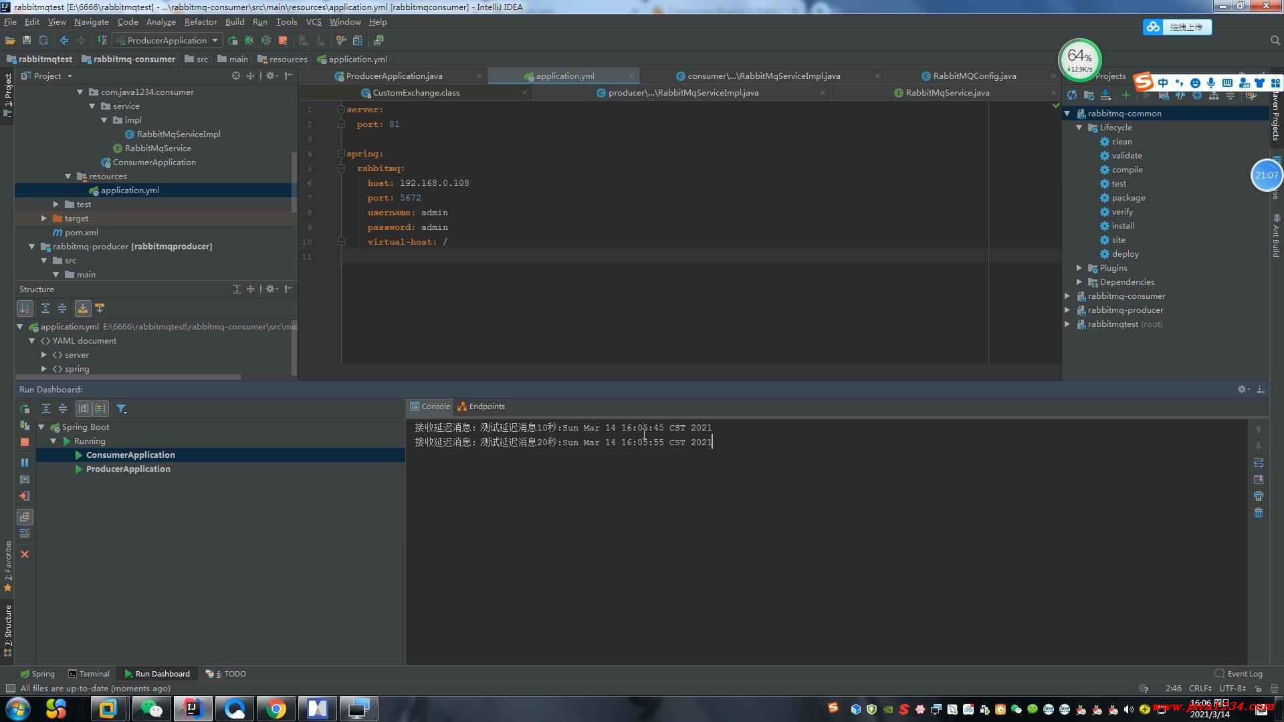Expand the target folder in Project tree
The height and width of the screenshot is (722, 1284).
[44, 219]
